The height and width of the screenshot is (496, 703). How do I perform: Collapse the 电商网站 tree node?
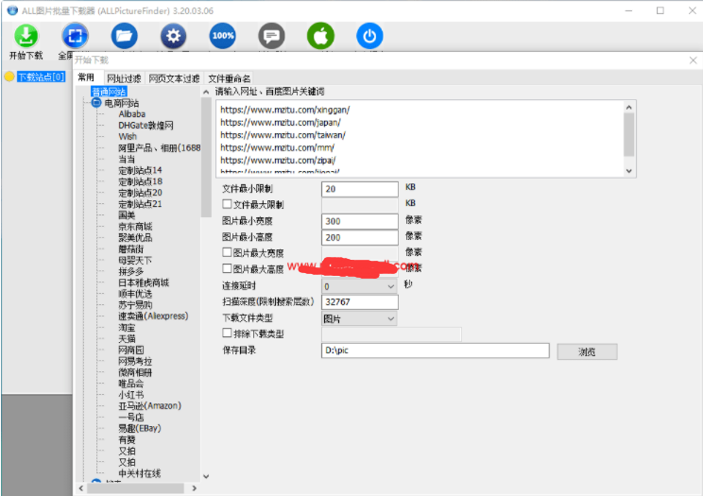(96, 103)
